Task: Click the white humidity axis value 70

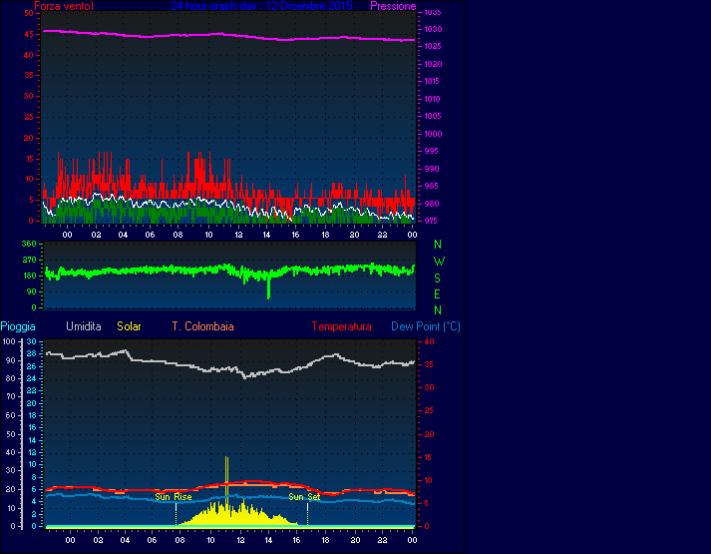Action: pos(11,396)
